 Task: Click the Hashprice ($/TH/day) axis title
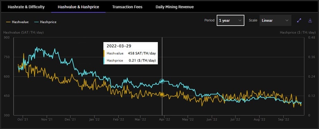[298, 32]
